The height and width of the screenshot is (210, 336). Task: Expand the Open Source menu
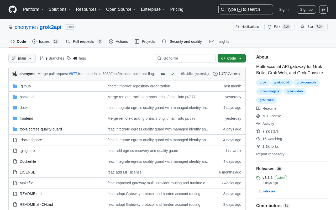(x=121, y=9)
